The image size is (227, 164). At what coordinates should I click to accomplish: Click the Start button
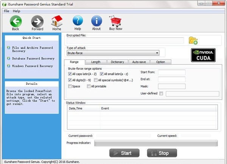tap(124, 153)
